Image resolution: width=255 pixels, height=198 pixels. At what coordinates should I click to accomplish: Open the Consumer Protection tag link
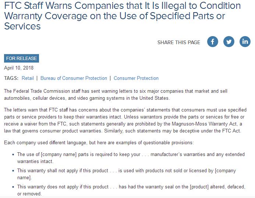coord(136,78)
